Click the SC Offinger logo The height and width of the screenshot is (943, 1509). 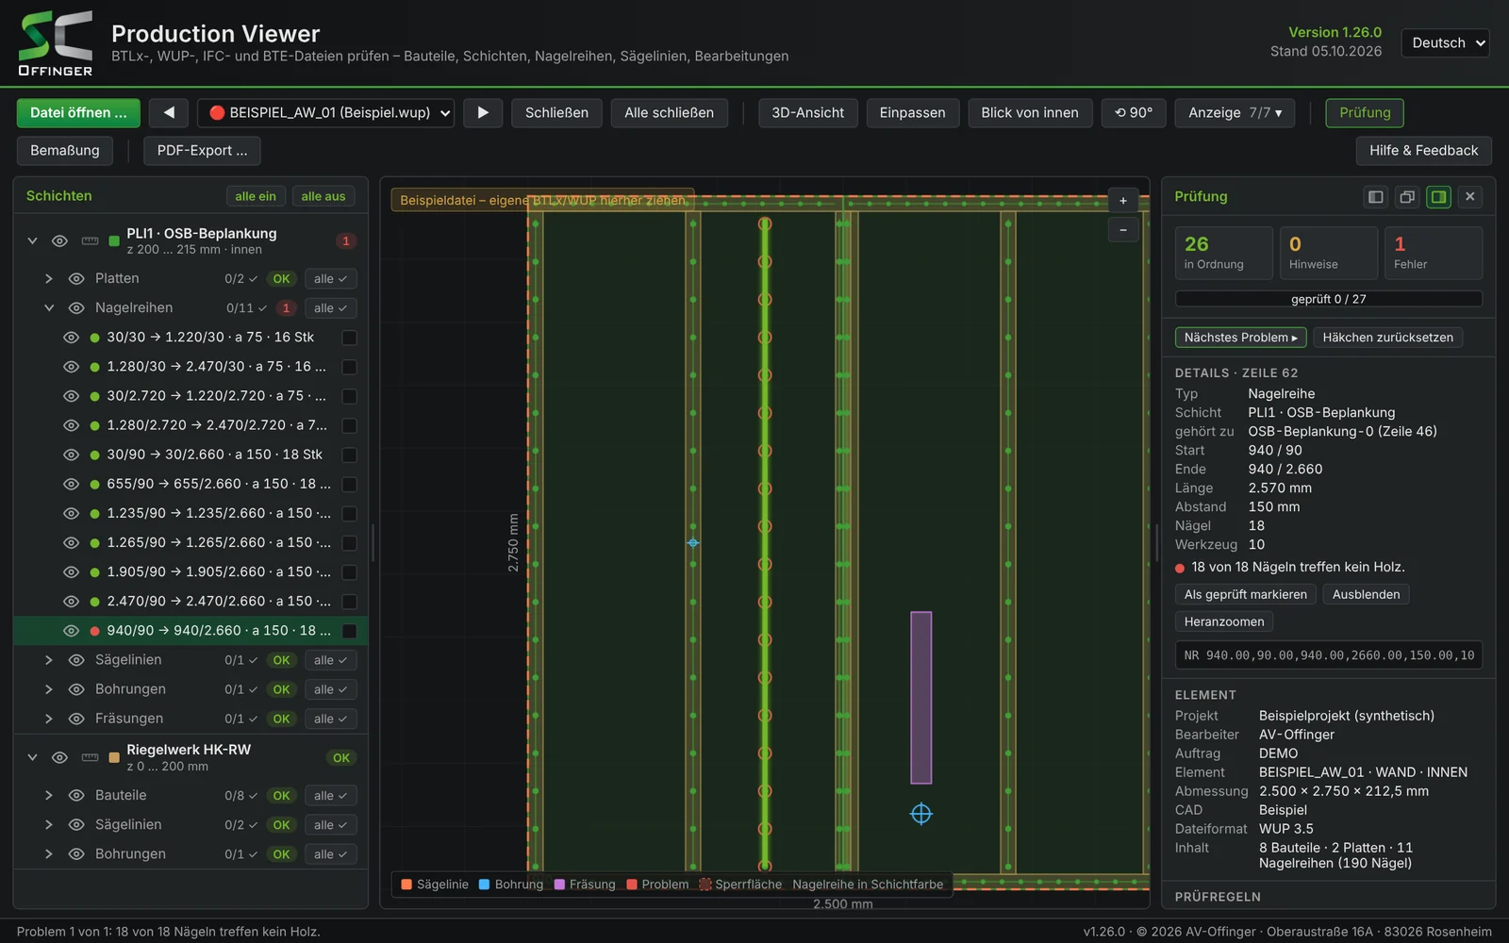[x=56, y=43]
